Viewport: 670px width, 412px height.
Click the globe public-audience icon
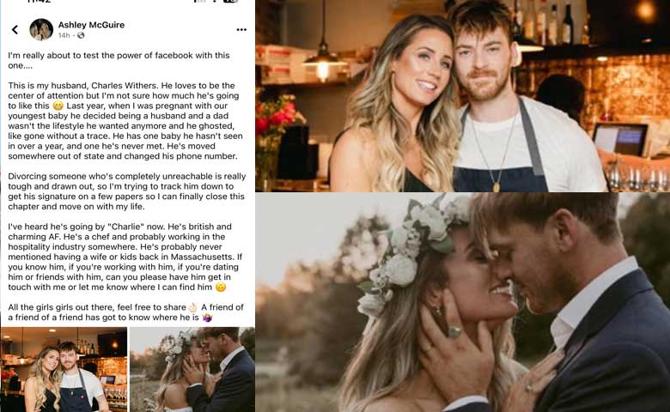81,35
